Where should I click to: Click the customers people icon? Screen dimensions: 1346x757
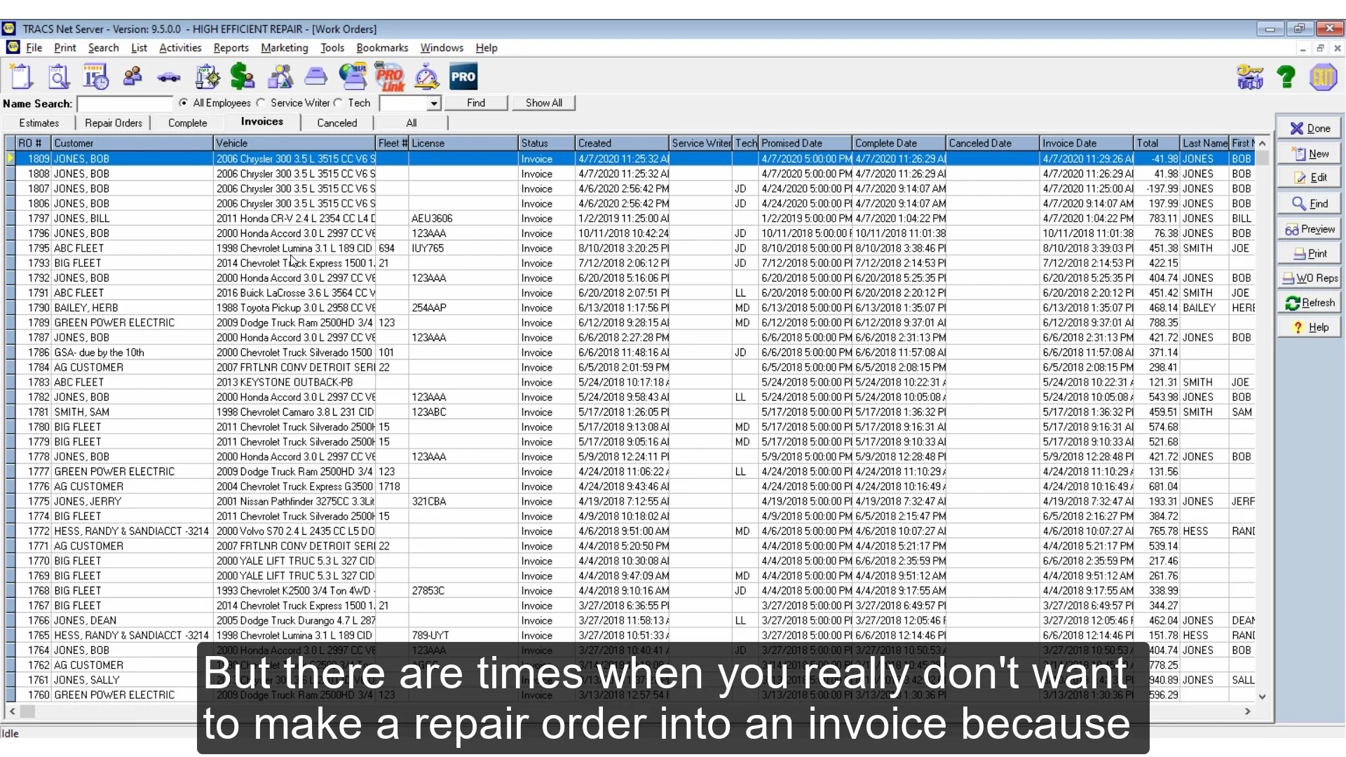point(132,76)
